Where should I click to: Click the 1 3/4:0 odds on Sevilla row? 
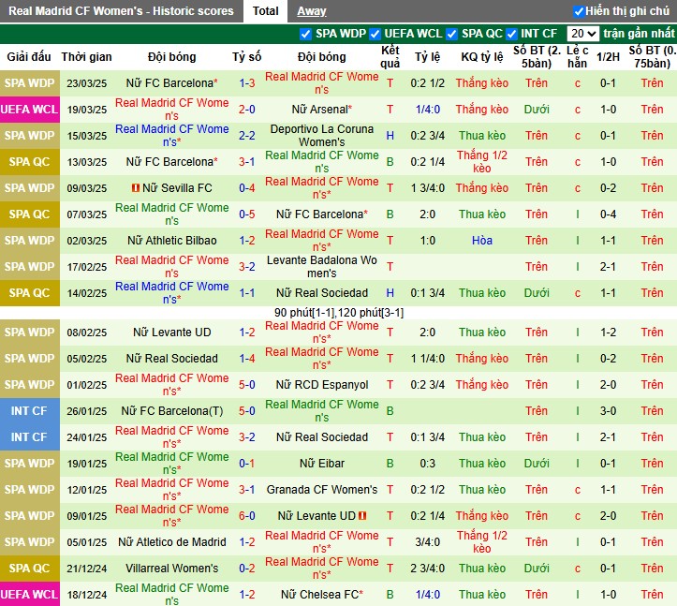427,188
